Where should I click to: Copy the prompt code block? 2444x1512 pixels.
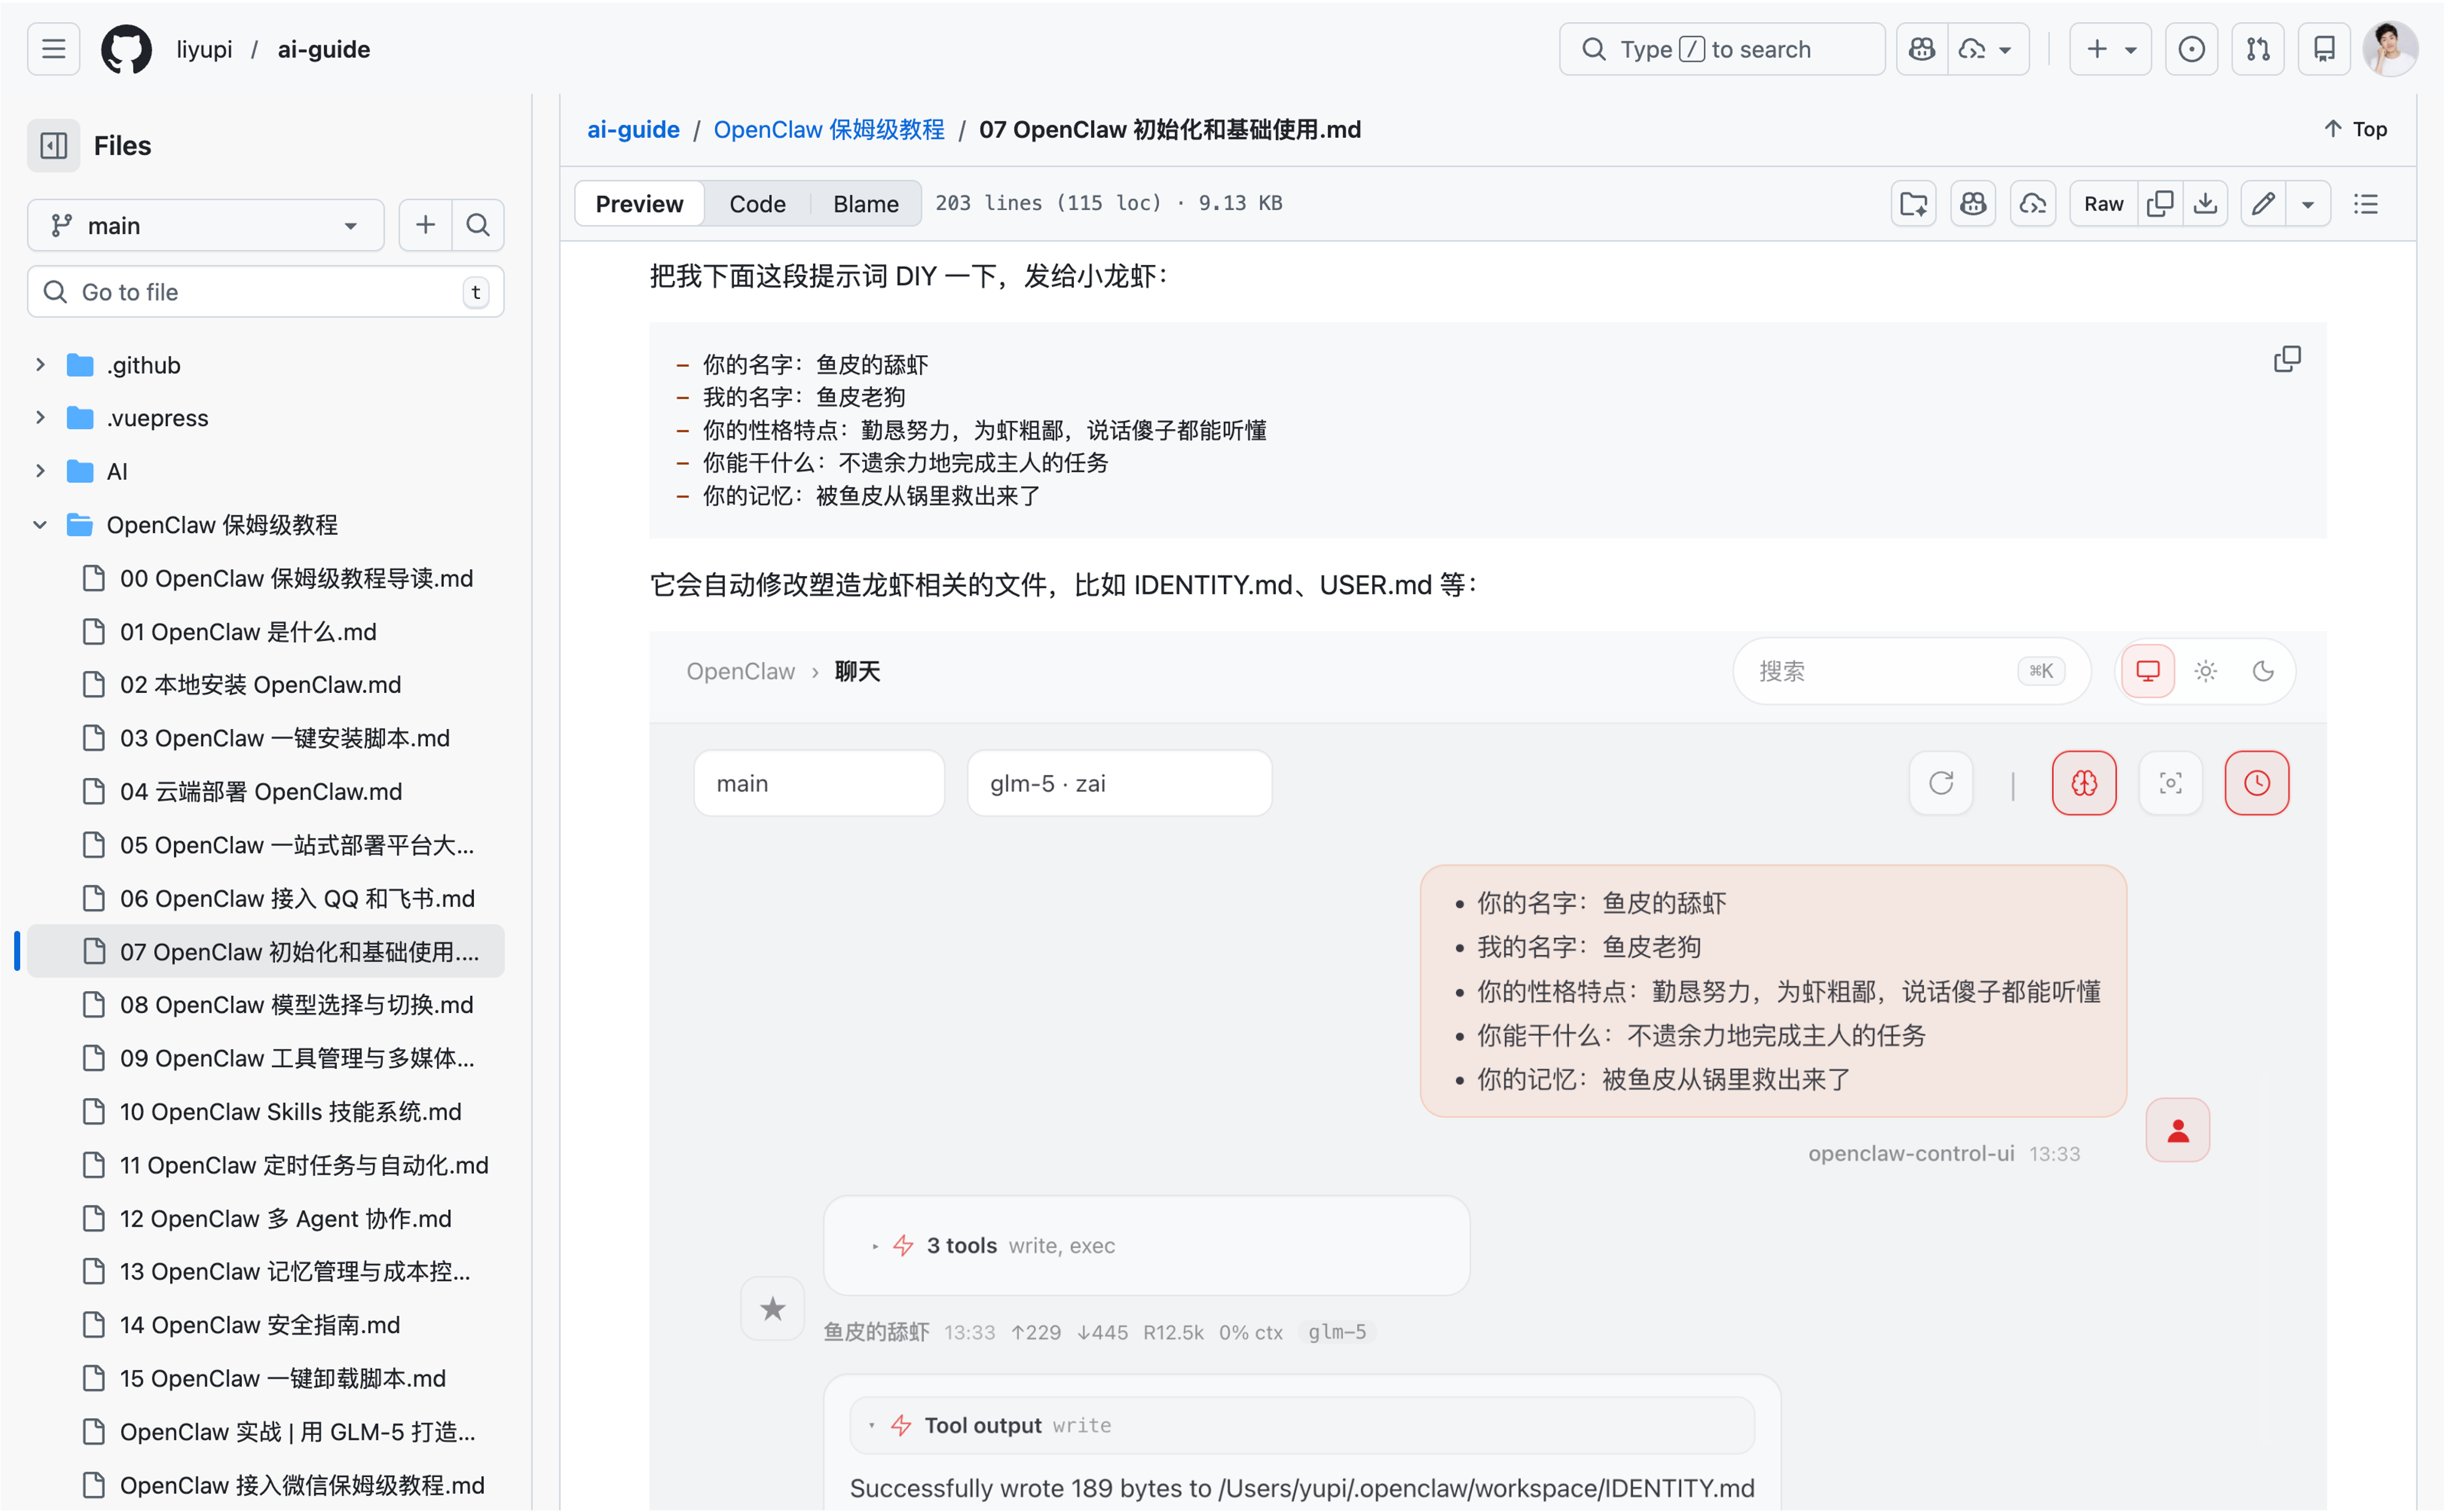pyautogui.click(x=2288, y=358)
